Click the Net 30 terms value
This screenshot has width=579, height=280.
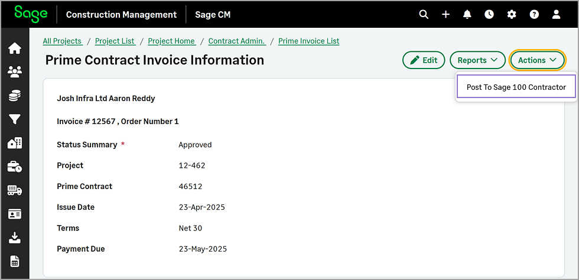(190, 228)
